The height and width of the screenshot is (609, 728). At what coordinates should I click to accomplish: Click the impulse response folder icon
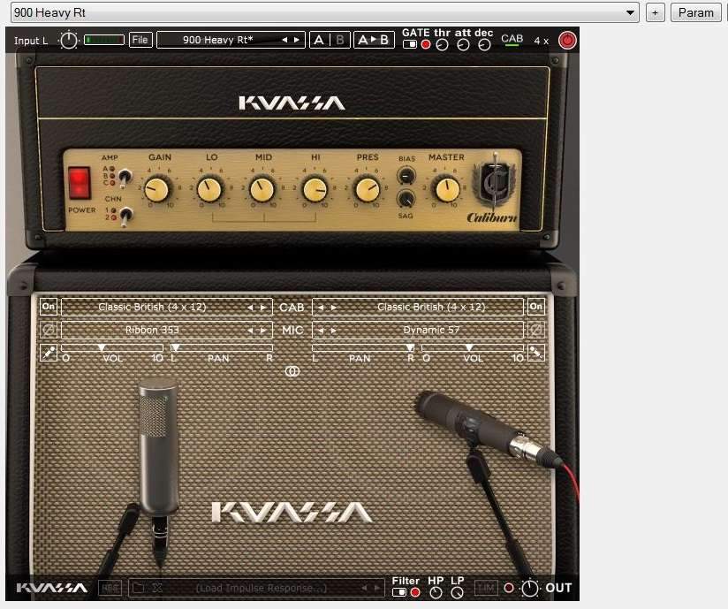click(138, 588)
